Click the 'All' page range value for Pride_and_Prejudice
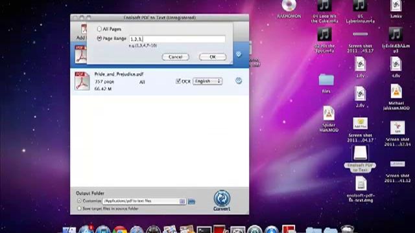415x233 pixels. 142,82
